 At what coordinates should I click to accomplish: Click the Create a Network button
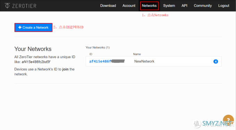[x=33, y=27]
